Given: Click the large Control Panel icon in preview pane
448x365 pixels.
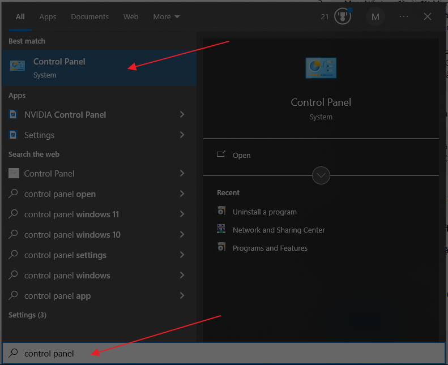Looking at the screenshot, I should [321, 68].
